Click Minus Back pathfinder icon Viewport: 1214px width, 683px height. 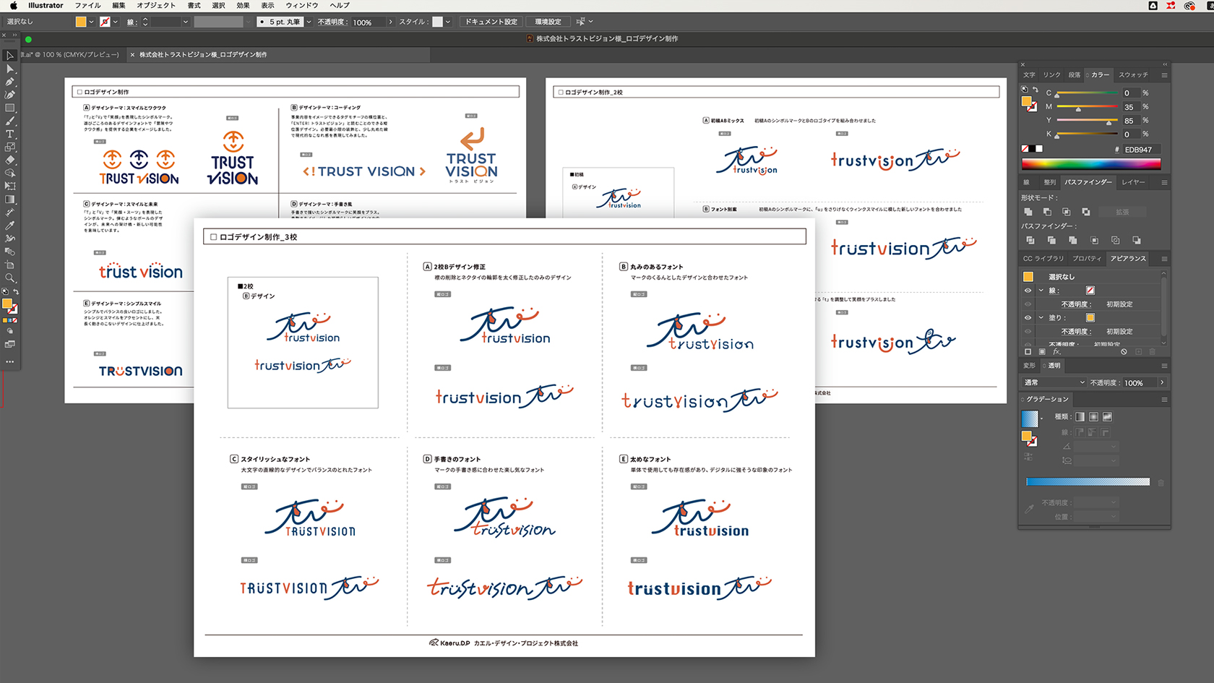(1137, 240)
